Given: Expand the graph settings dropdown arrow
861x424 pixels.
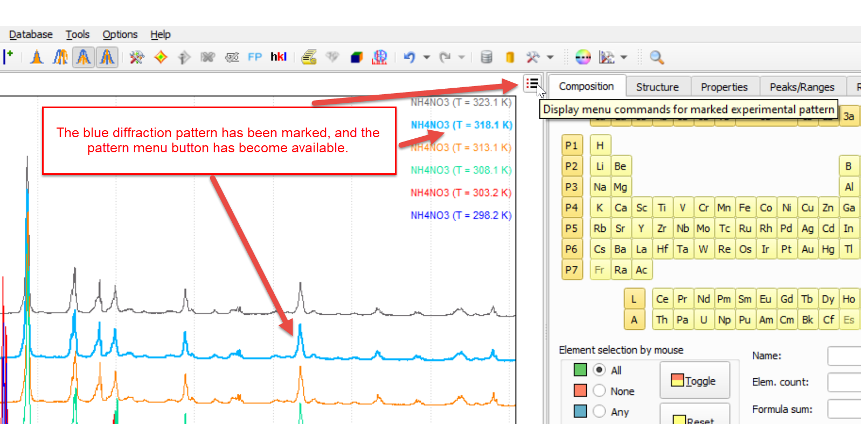Looking at the screenshot, I should [624, 57].
